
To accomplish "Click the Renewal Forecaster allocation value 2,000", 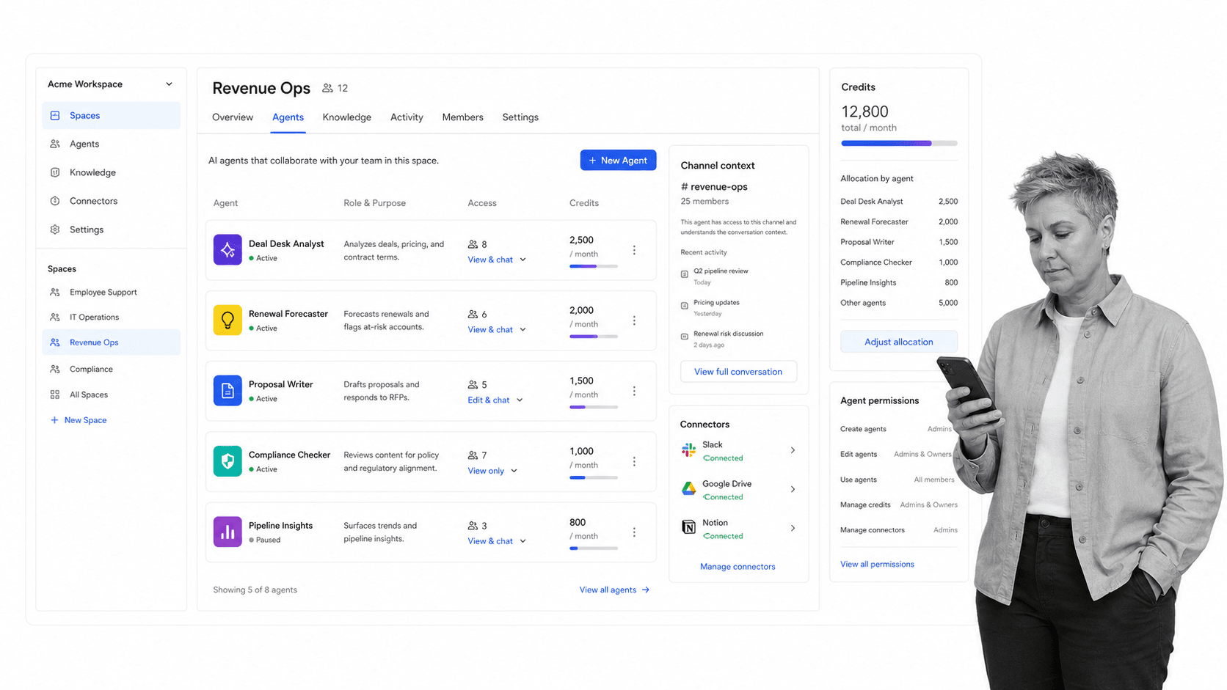I will click(947, 221).
